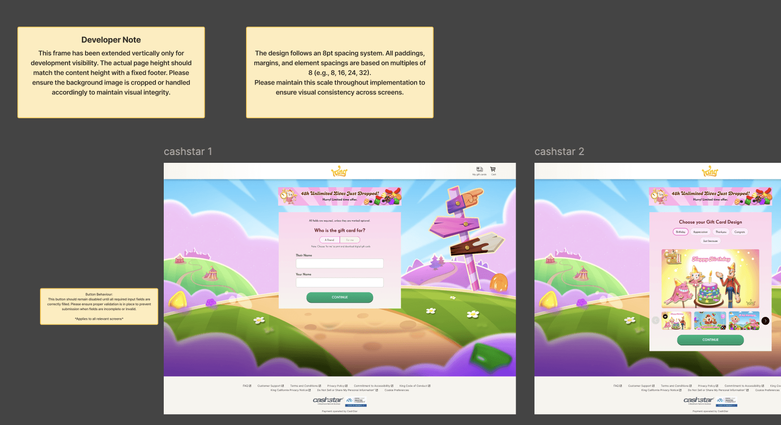Select the 'cashstar 1' frame label

[x=188, y=151]
